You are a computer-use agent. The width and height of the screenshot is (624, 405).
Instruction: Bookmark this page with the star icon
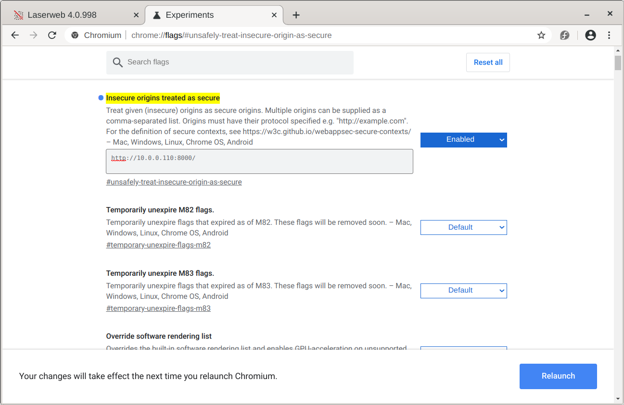point(541,35)
